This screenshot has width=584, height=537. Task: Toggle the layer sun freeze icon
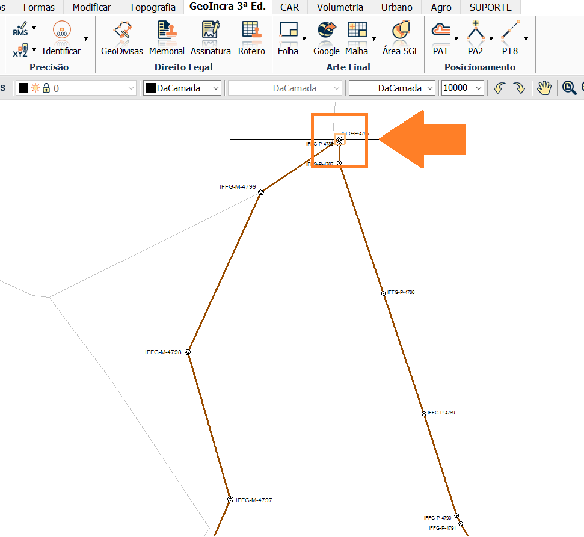click(35, 88)
